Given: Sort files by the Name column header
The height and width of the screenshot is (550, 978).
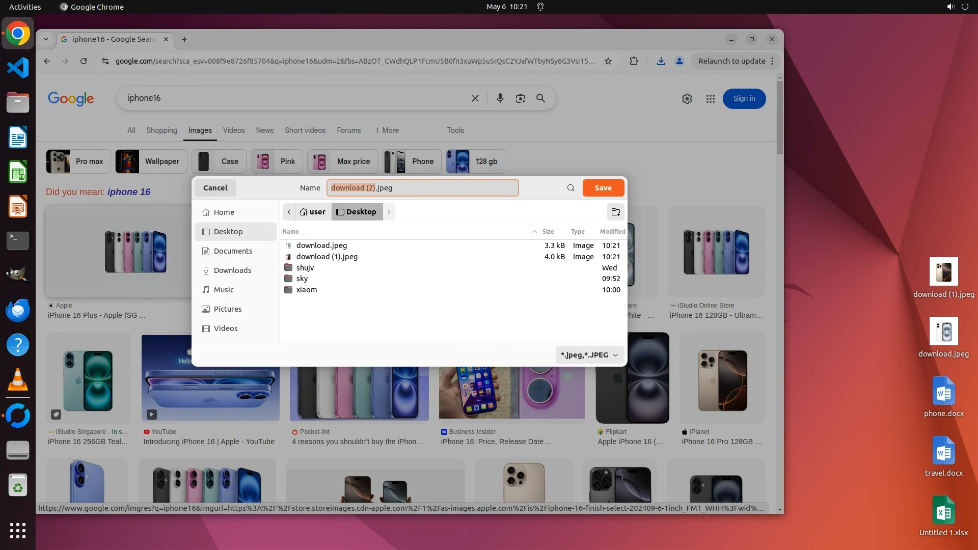Looking at the screenshot, I should coord(291,232).
